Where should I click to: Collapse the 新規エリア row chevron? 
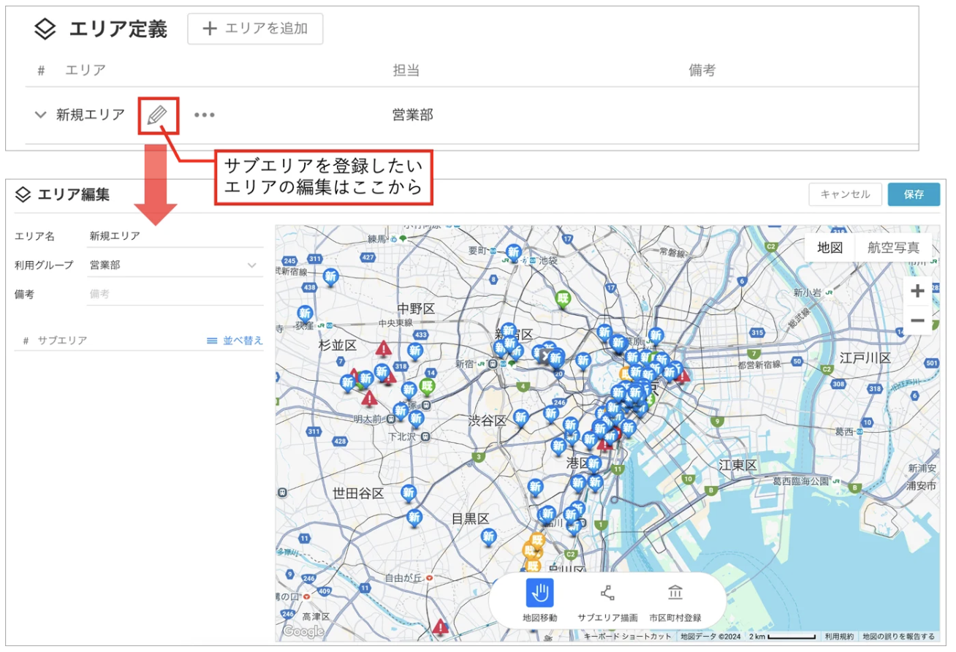[40, 115]
